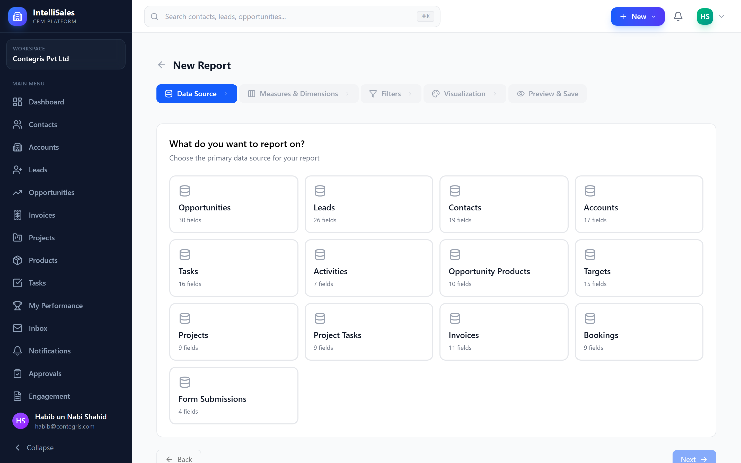Select the Tasks data source card
The height and width of the screenshot is (463, 741).
234,268
